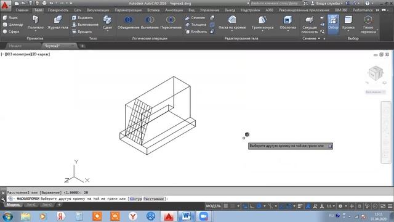394x222 pixels.
Task: Apply the Subtract (Вычитание) operation
Action: pyautogui.click(x=150, y=22)
